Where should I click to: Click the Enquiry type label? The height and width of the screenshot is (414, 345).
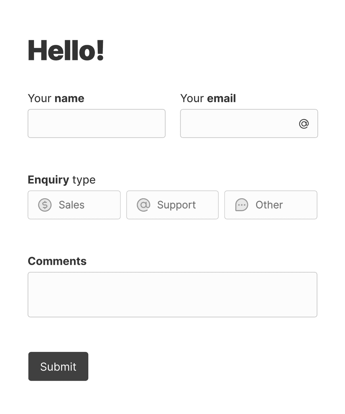pos(62,179)
